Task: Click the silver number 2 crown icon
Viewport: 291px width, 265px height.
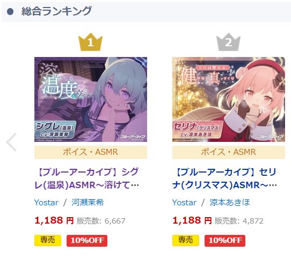Action: click(229, 42)
